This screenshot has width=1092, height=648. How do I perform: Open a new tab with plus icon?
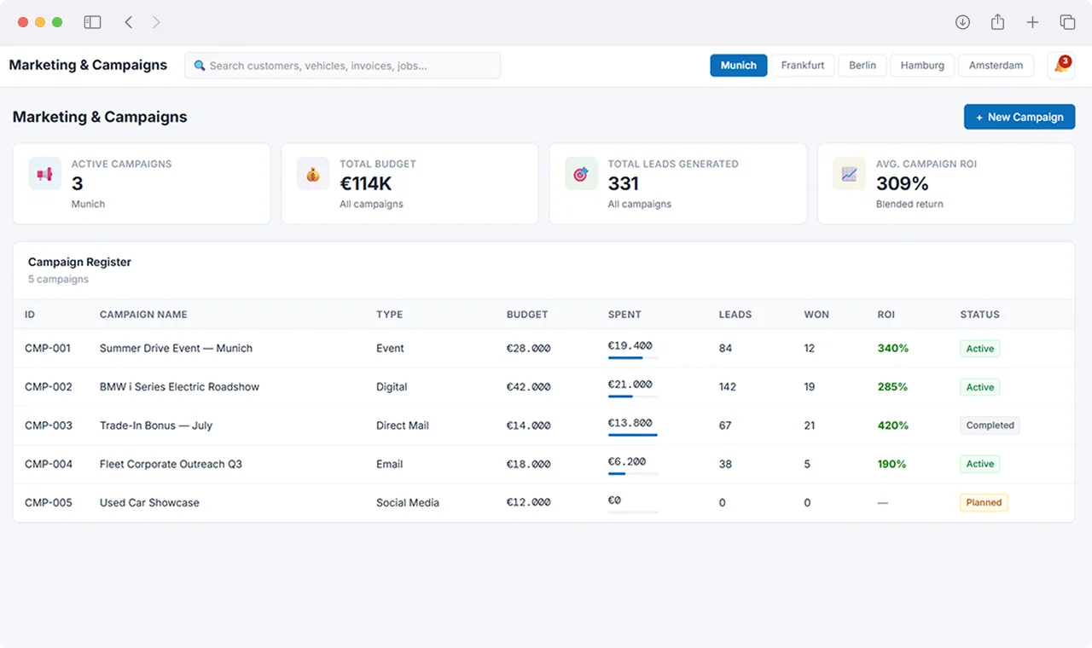[x=1032, y=22]
